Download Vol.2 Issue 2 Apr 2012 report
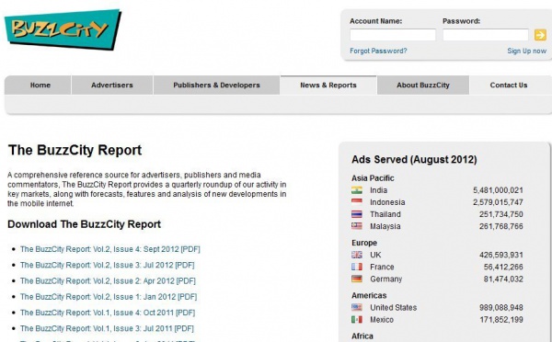 point(108,281)
